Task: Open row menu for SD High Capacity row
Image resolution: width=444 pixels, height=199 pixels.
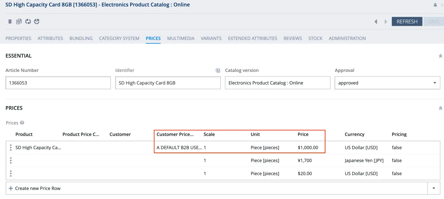Action: 11,147
